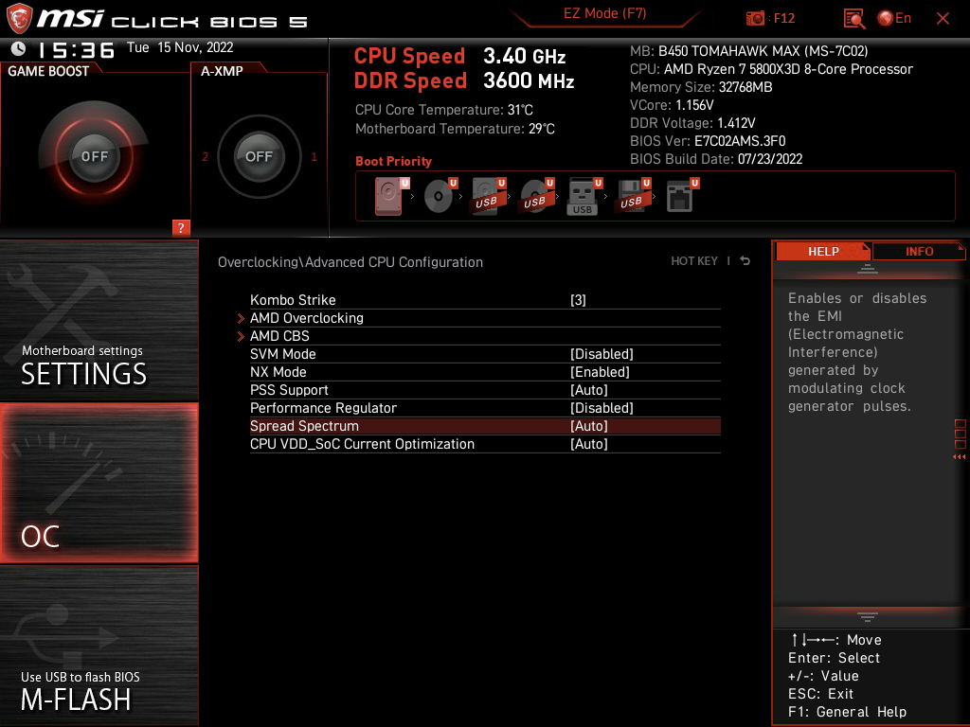Open the red question mark help icon
Viewport: 970px width, 727px height.
pos(181,227)
